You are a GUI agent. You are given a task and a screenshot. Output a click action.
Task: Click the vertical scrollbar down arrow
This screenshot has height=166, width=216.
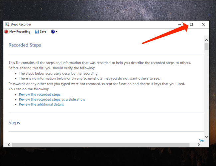pyautogui.click(x=207, y=137)
